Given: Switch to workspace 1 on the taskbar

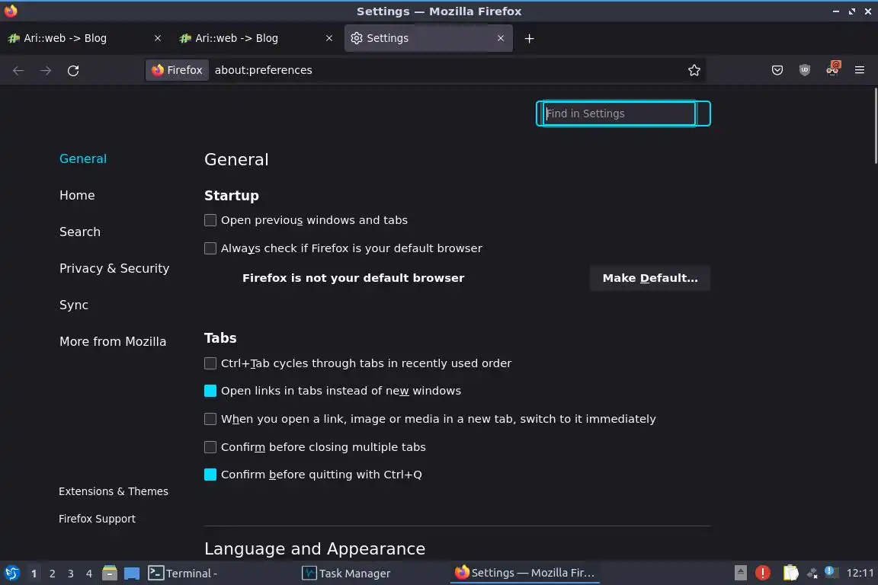Looking at the screenshot, I should [34, 574].
